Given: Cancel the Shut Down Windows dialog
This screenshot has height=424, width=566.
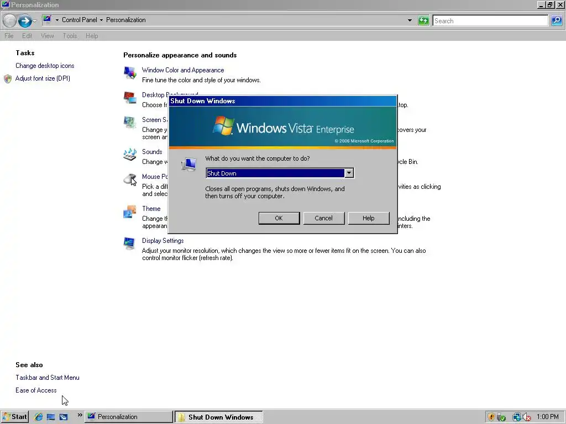Looking at the screenshot, I should click(324, 218).
